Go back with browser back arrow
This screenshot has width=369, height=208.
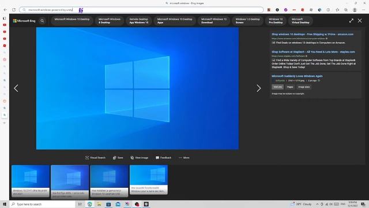tap(5, 10)
